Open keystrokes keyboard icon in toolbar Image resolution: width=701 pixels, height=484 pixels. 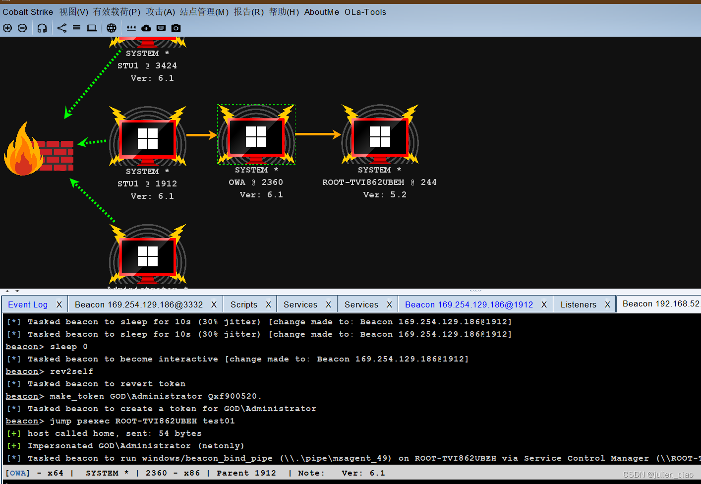(x=161, y=28)
